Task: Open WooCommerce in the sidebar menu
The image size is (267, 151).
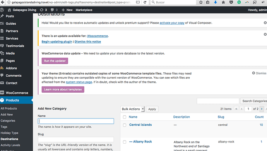Action: pyautogui.click(x=17, y=93)
